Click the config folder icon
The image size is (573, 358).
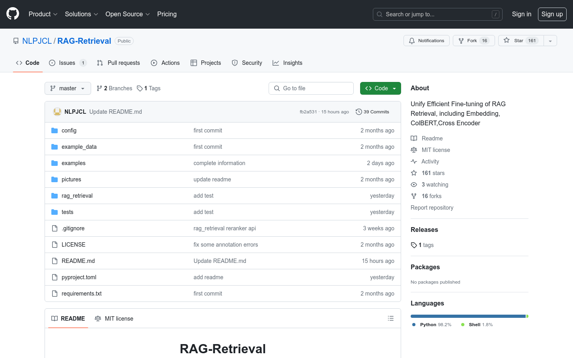55,130
